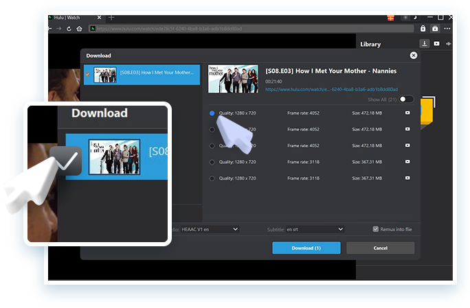This screenshot has height=308, width=470.
Task: Click small episode thumbnail in blue list row
Action: (105, 75)
